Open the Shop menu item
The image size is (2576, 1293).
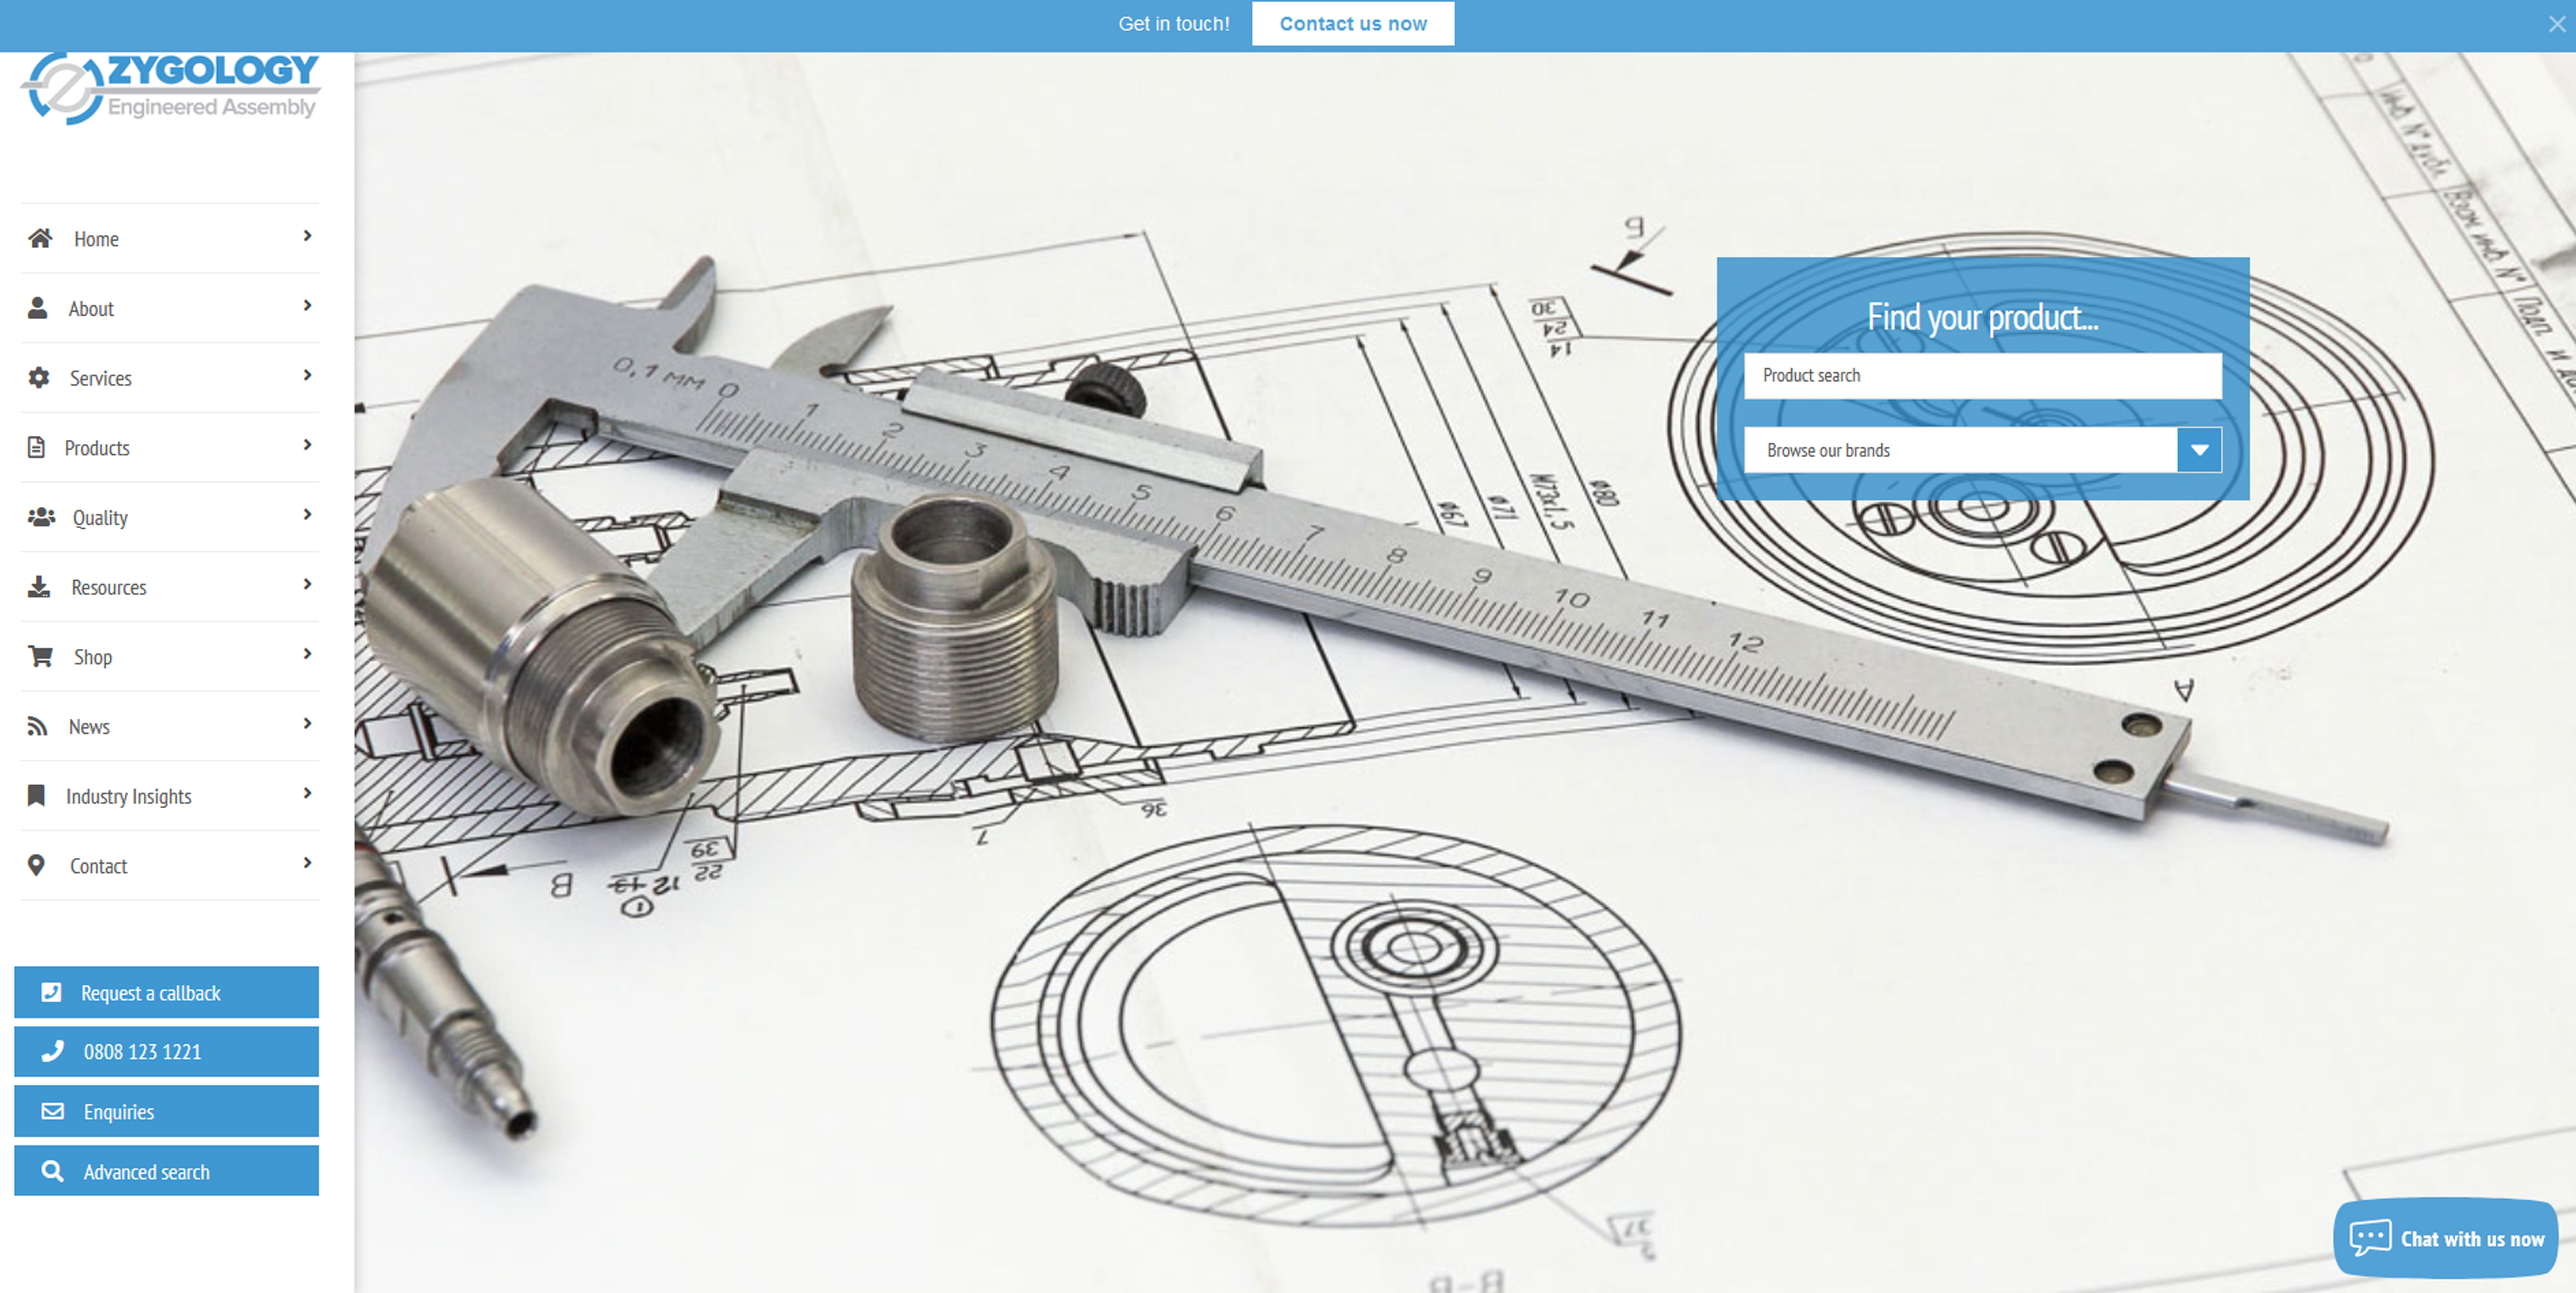[93, 656]
